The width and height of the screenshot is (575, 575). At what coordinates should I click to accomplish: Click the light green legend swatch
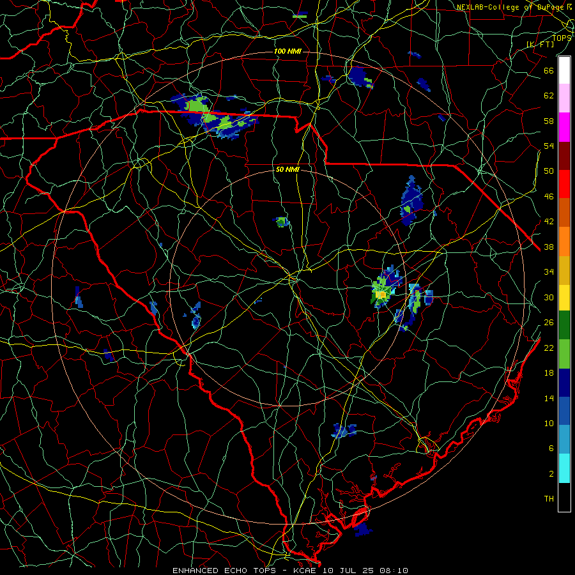click(x=564, y=354)
